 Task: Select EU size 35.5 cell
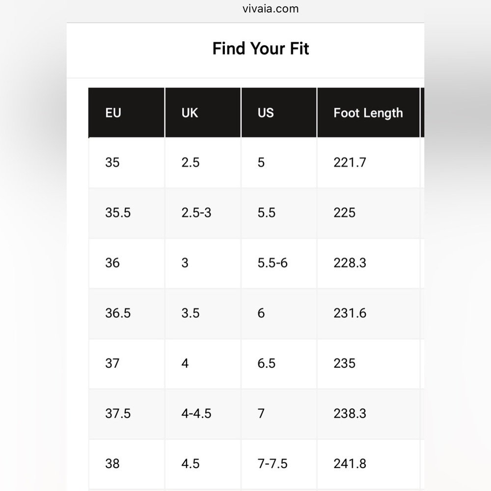point(127,213)
